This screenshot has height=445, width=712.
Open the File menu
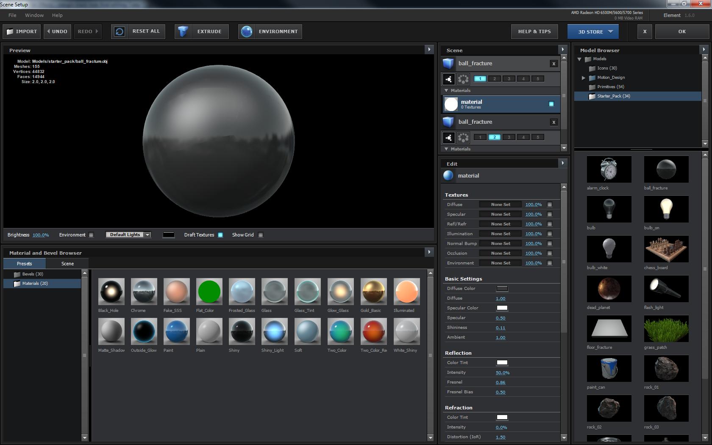[12, 15]
